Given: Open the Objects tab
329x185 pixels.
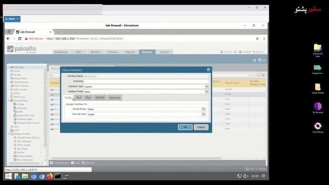Looking at the screenshot, I should click(x=130, y=52).
